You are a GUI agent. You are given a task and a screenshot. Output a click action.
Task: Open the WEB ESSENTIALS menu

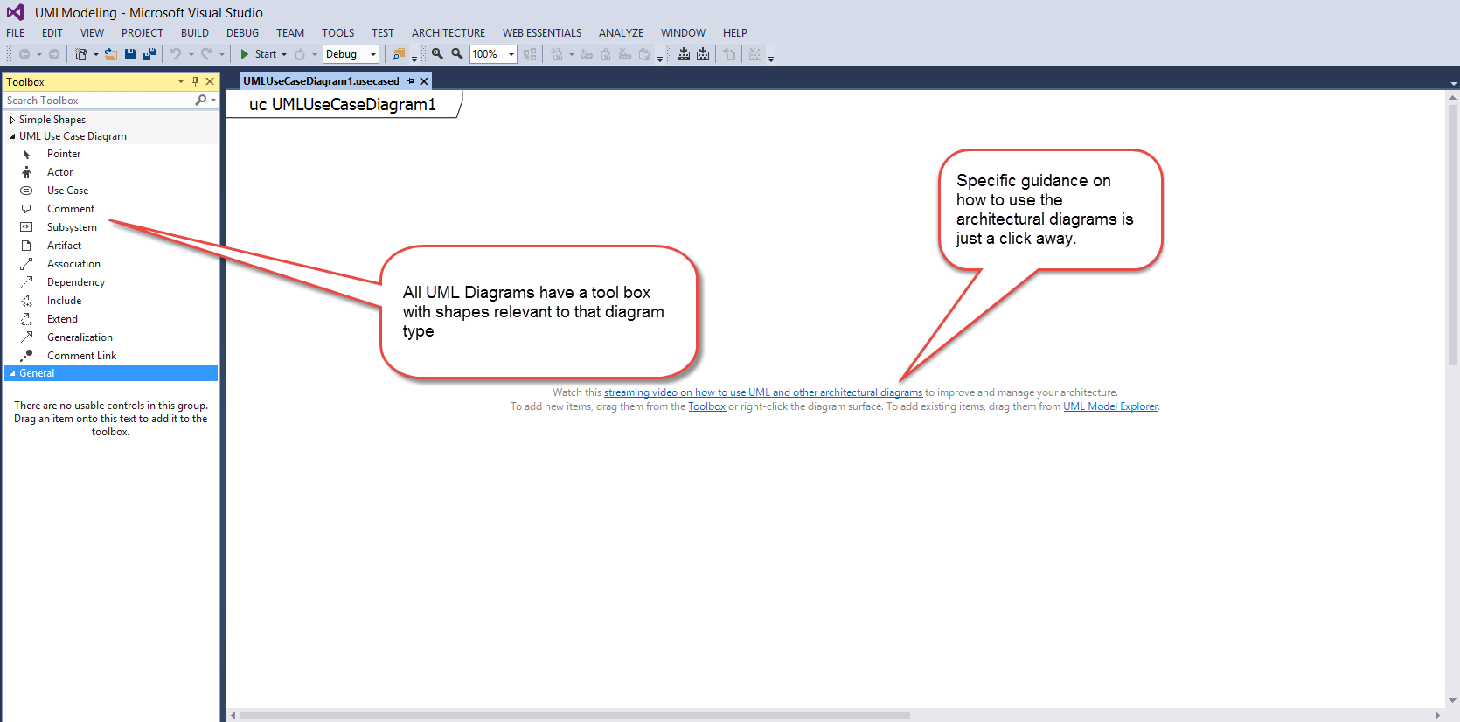pyautogui.click(x=542, y=33)
